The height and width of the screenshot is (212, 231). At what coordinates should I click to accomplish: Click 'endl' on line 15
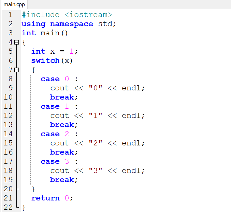(x=131, y=143)
